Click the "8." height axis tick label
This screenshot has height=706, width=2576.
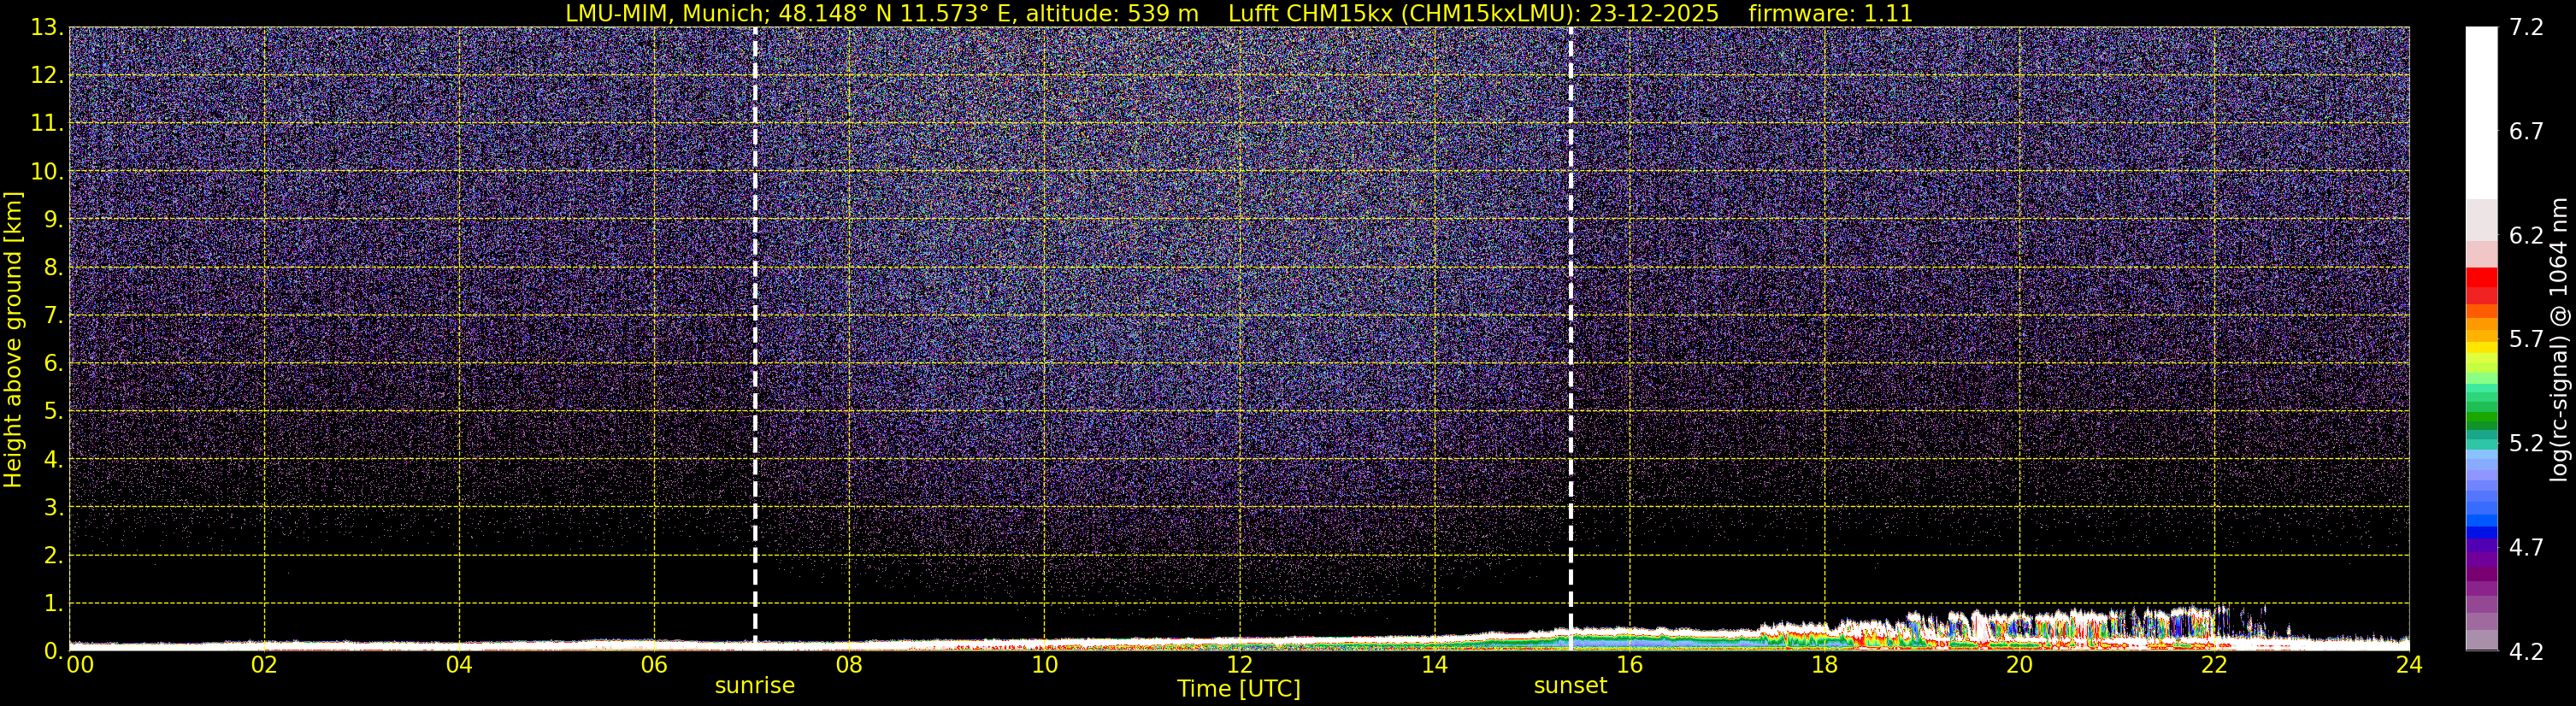tap(53, 267)
